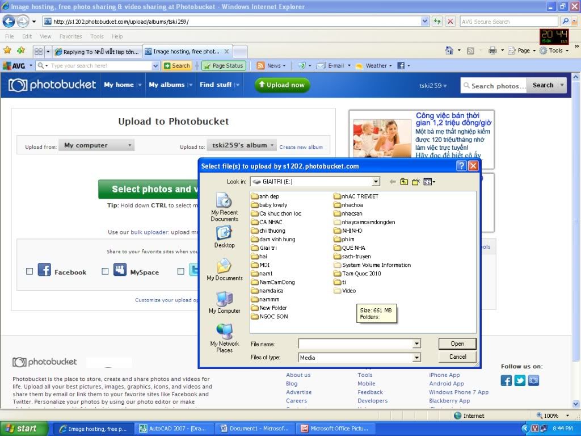581x436 pixels.
Task: Cancel the file selection dialog
Action: coord(457,357)
